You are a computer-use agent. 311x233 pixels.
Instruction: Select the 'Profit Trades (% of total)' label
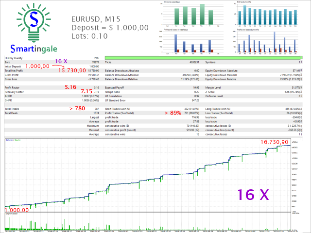119,113
